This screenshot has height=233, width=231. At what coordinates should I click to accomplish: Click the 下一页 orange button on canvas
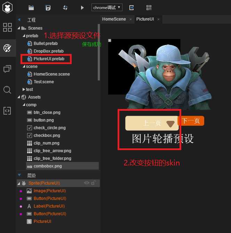click(x=191, y=121)
